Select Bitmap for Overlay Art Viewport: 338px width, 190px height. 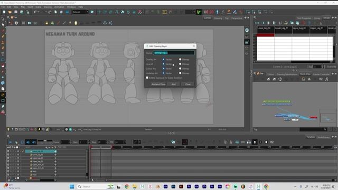(x=180, y=60)
